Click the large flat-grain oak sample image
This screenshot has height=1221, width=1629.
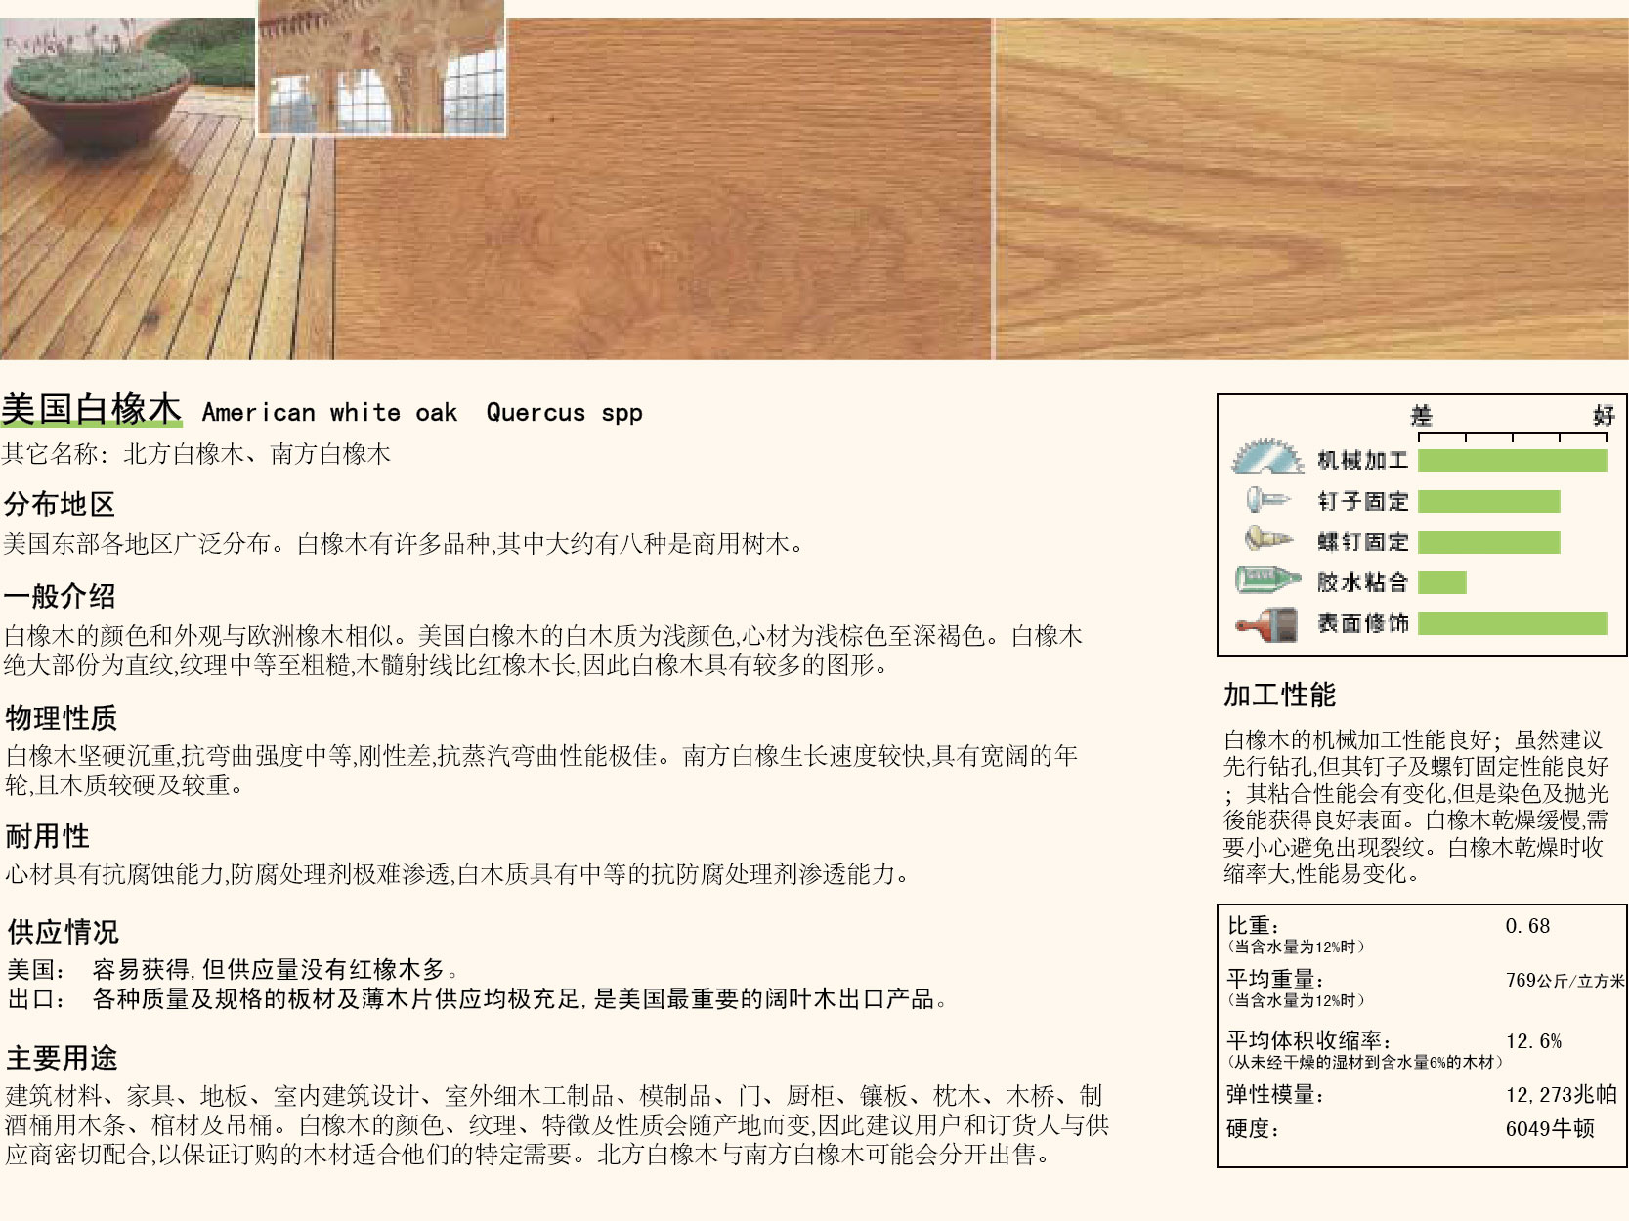663,189
